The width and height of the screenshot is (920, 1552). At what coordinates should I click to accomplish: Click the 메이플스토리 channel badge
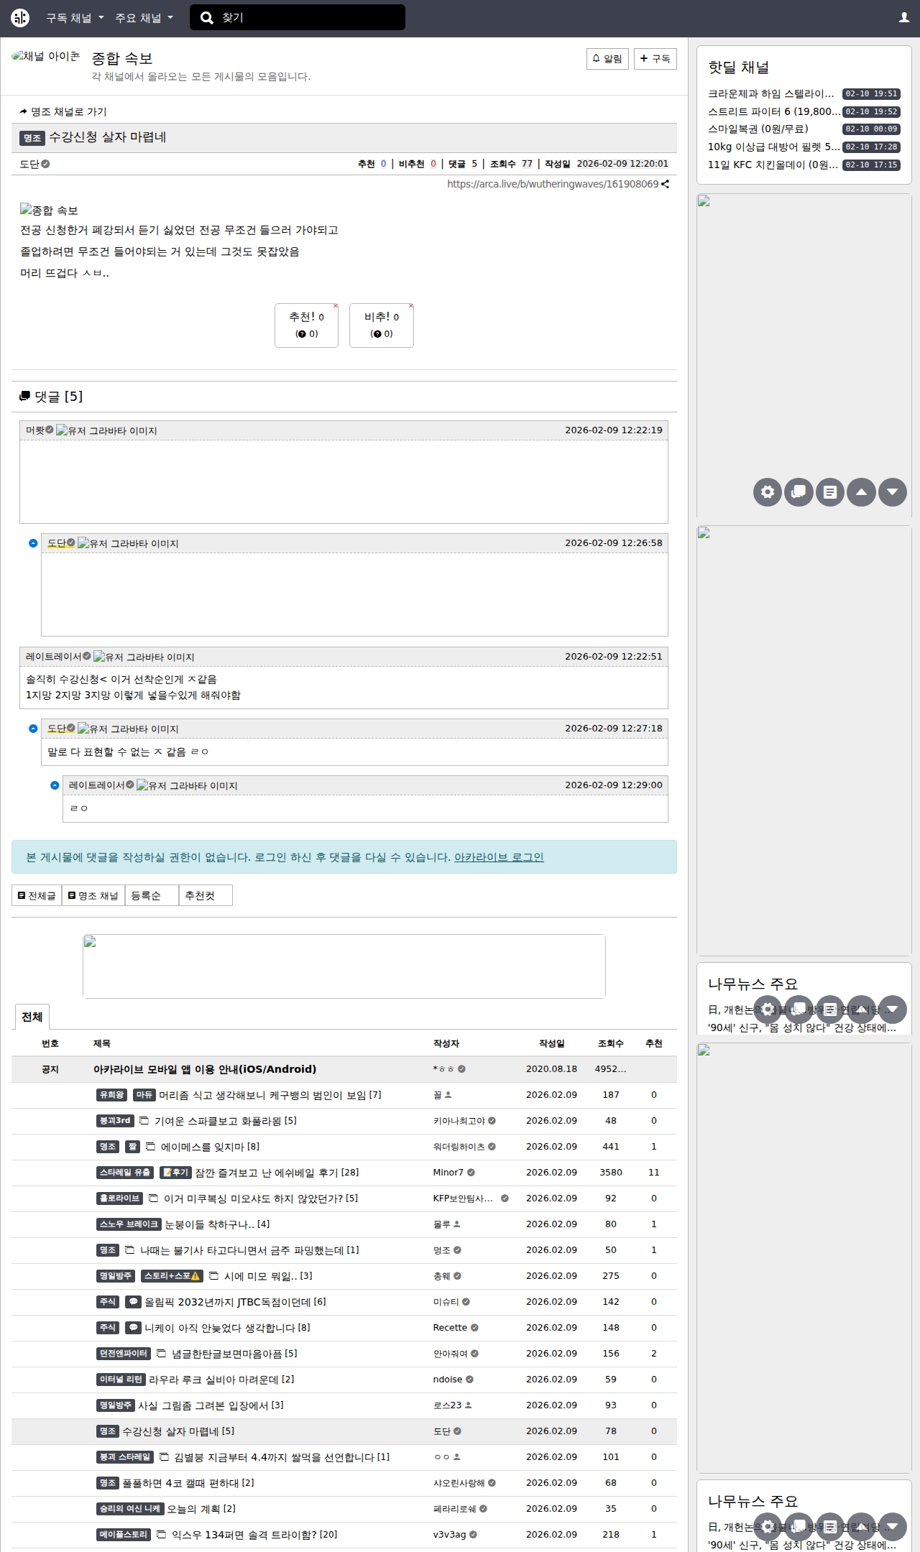pos(124,1535)
